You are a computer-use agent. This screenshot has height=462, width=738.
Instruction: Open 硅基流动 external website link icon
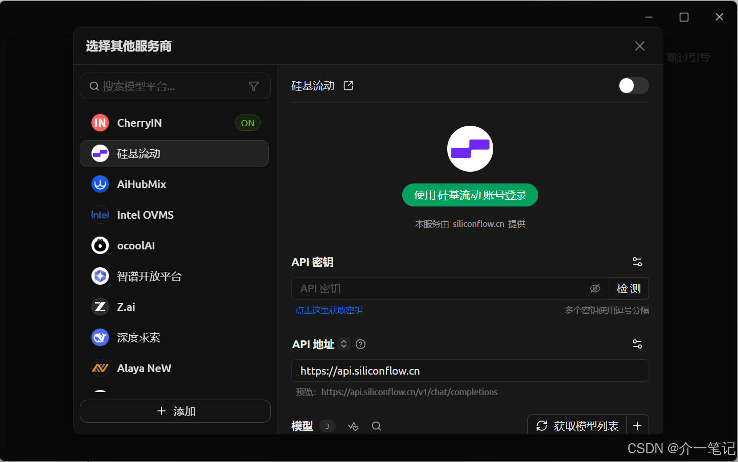tap(349, 85)
